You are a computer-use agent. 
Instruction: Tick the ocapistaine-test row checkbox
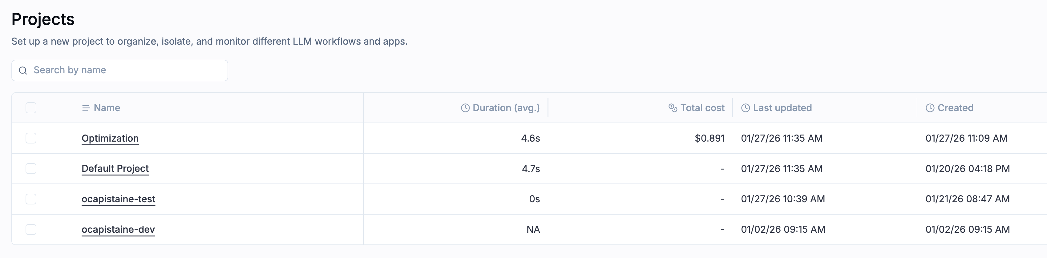pyautogui.click(x=31, y=199)
